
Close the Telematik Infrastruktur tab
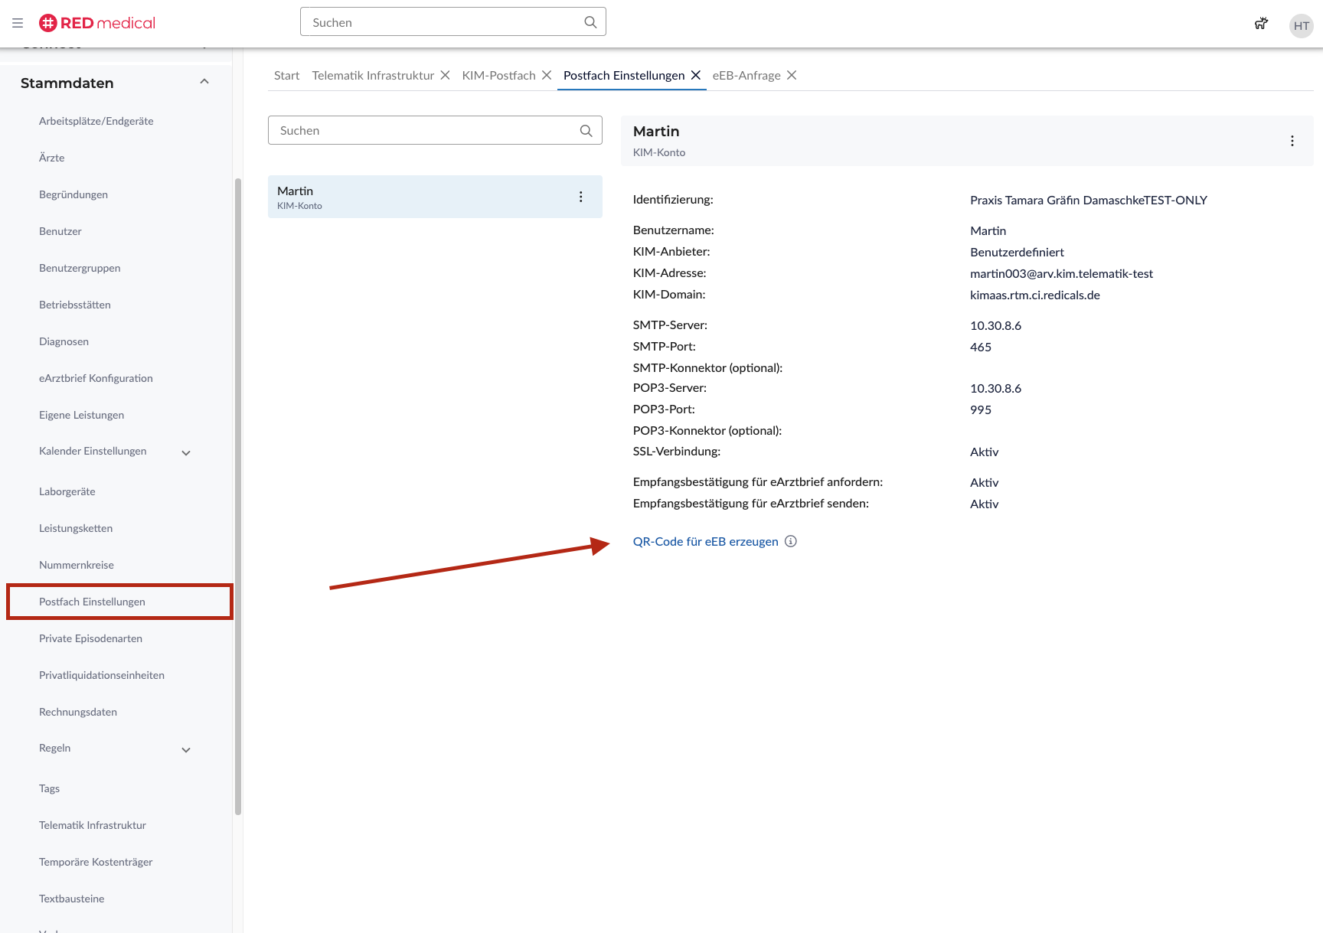pos(445,75)
